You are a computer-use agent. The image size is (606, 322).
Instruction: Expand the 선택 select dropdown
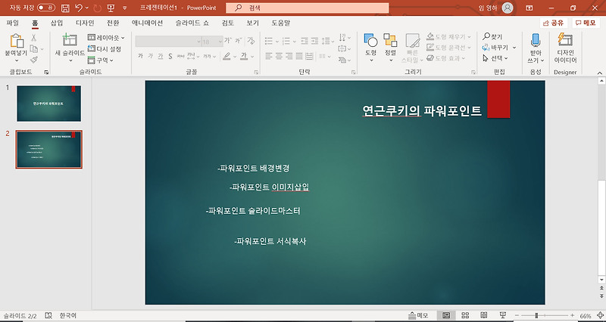(x=495, y=58)
